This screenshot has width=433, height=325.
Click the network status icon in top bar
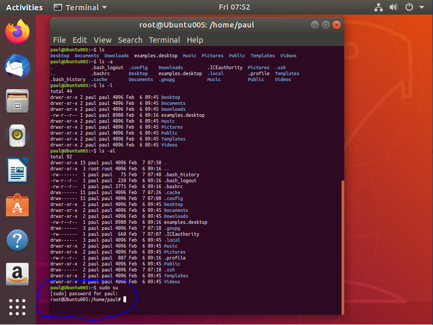tap(378, 7)
